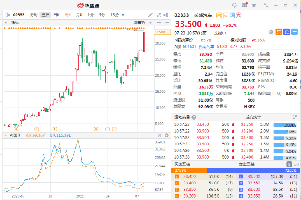Click the 华盛通 logo
The height and width of the screenshot is (200, 301).
tap(88, 5)
